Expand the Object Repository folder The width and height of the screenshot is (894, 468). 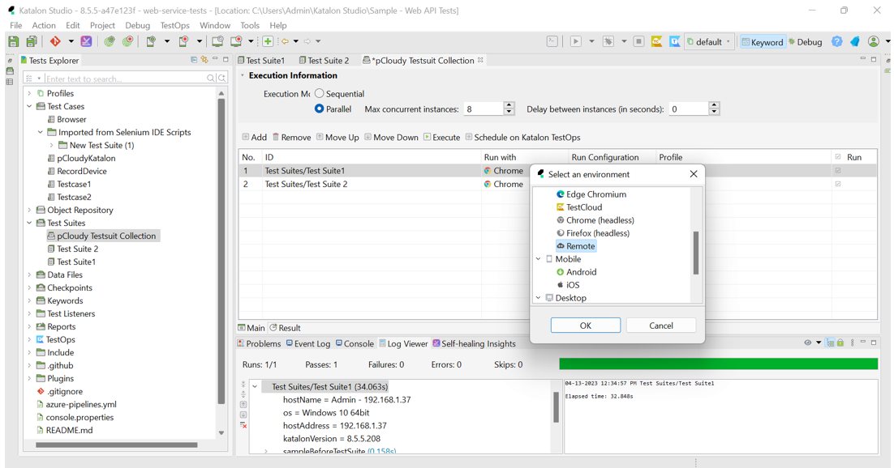pyautogui.click(x=30, y=210)
